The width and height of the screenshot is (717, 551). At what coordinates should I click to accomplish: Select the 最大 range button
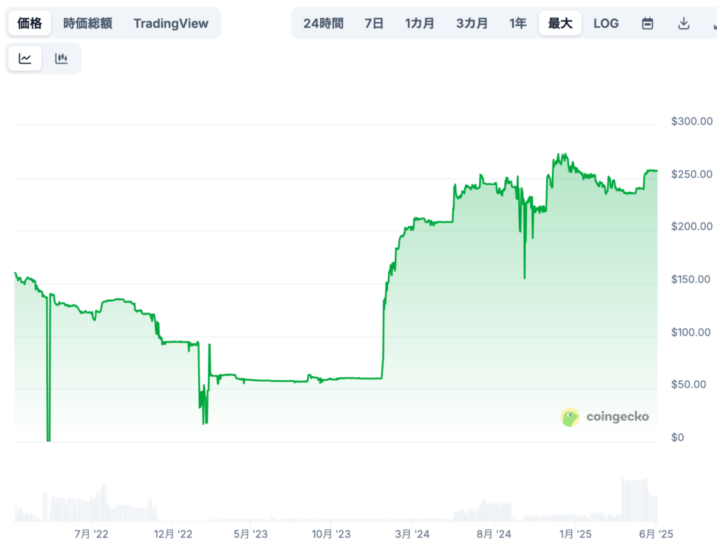pyautogui.click(x=560, y=23)
